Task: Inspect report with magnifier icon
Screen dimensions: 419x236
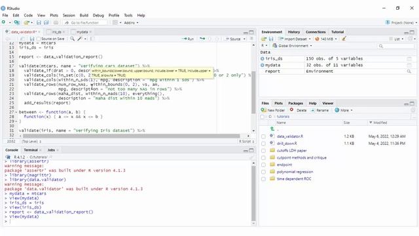Action: point(409,71)
